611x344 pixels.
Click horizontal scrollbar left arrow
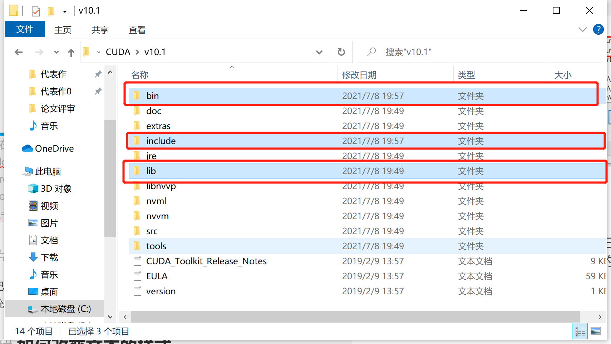[125, 317]
